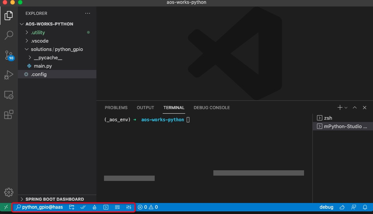Click the thumbs-up feedback icon in status bar
Screen dimensions: 373x214
point(342,207)
